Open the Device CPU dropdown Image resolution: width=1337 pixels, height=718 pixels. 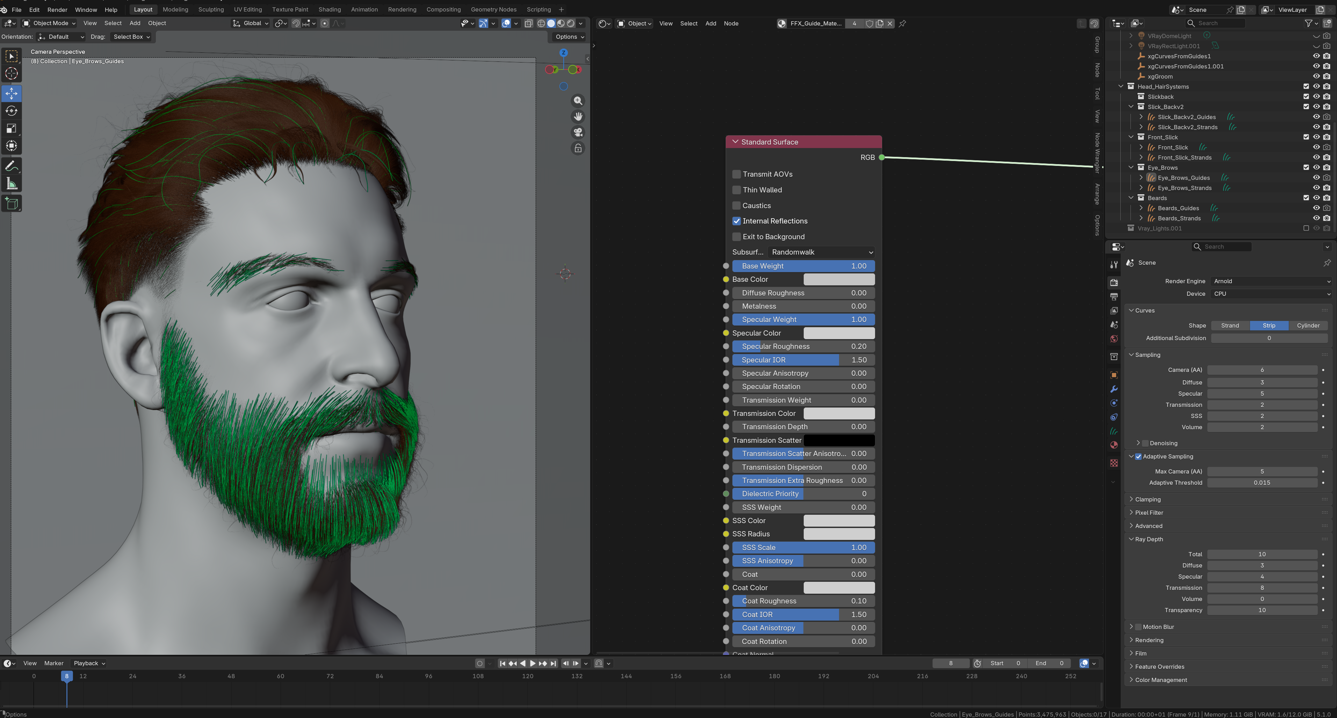click(x=1272, y=294)
